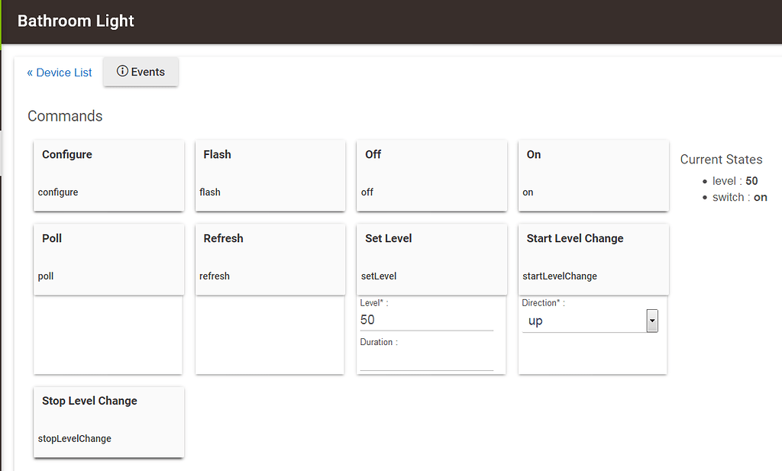Image resolution: width=782 pixels, height=471 pixels.
Task: Select the level state value in Current States
Action: click(751, 181)
